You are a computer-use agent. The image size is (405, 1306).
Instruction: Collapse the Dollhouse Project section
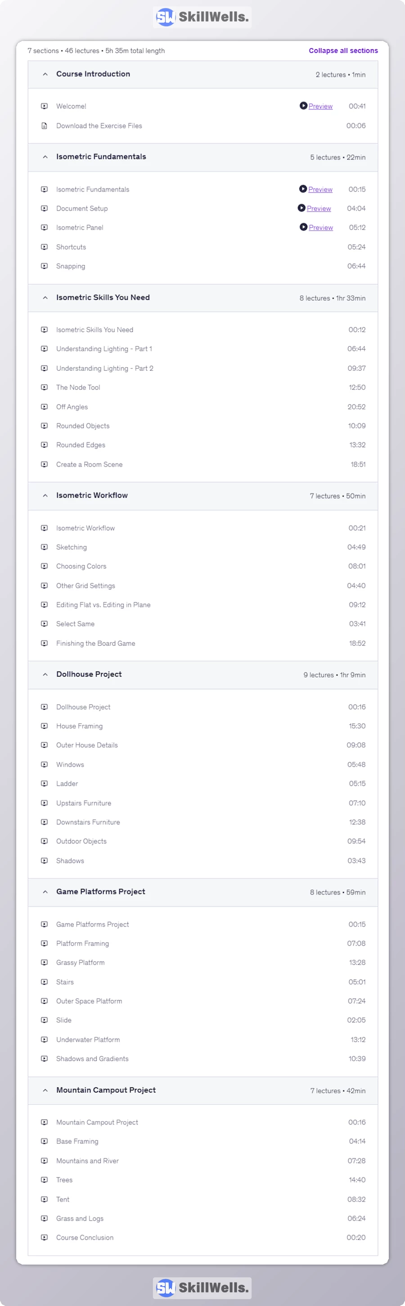(45, 675)
